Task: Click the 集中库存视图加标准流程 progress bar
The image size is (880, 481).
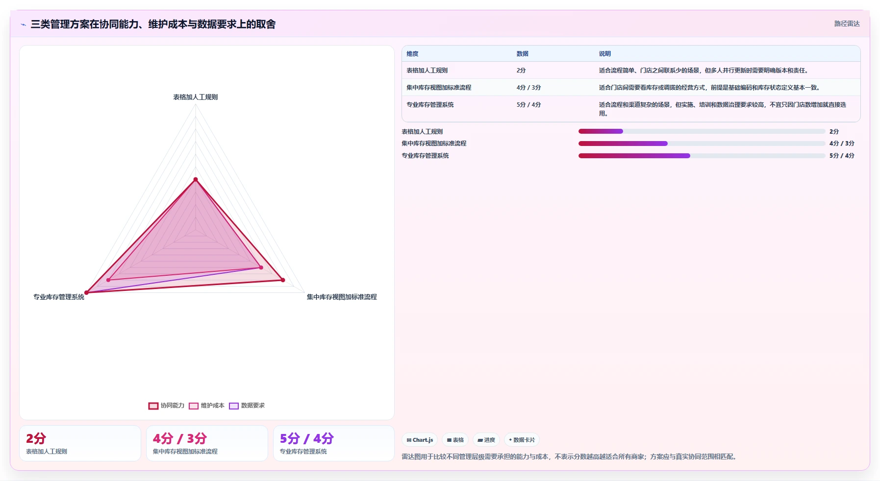Action: [702, 144]
